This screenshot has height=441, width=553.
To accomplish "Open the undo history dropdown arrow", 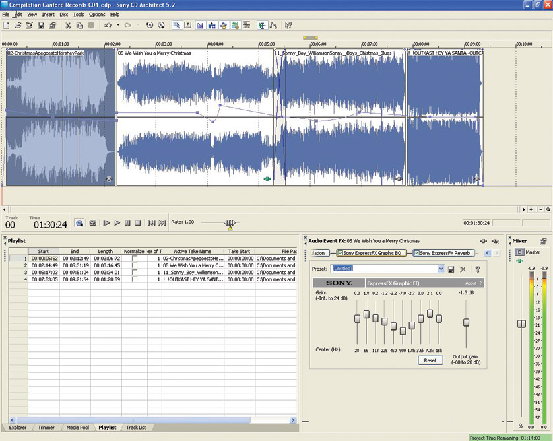I will (118, 25).
